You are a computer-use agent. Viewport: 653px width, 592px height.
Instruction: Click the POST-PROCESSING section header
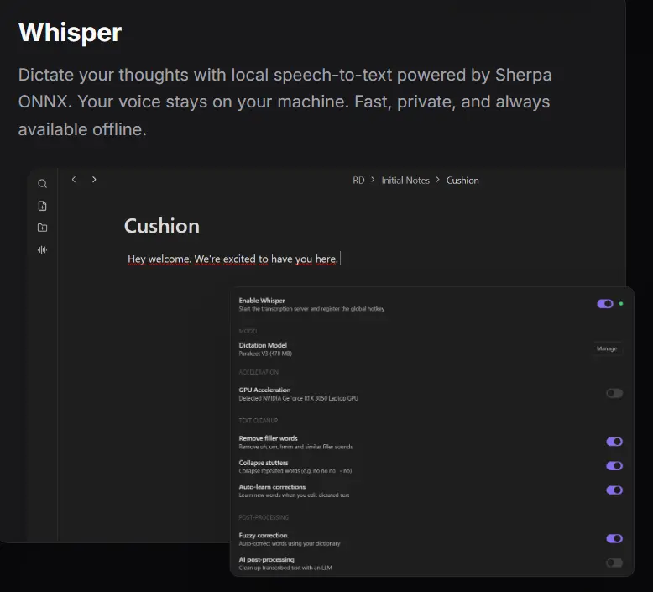pos(264,517)
